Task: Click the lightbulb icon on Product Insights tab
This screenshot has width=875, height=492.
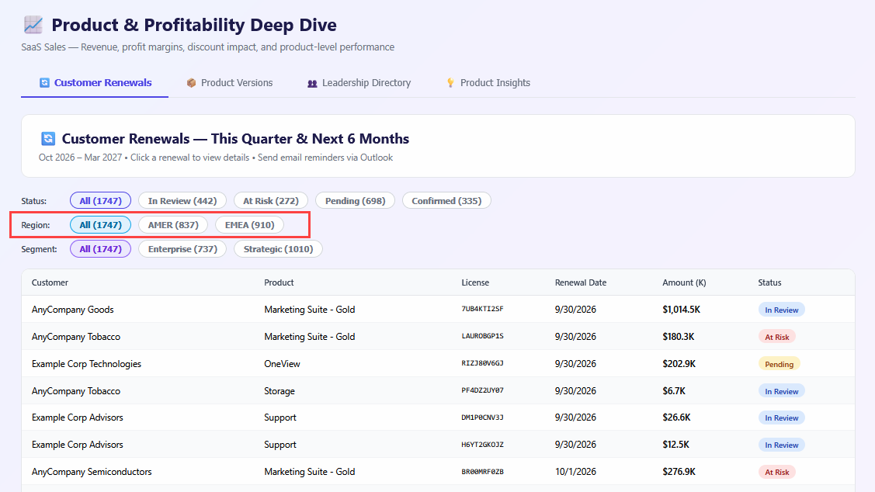Action: (450, 82)
